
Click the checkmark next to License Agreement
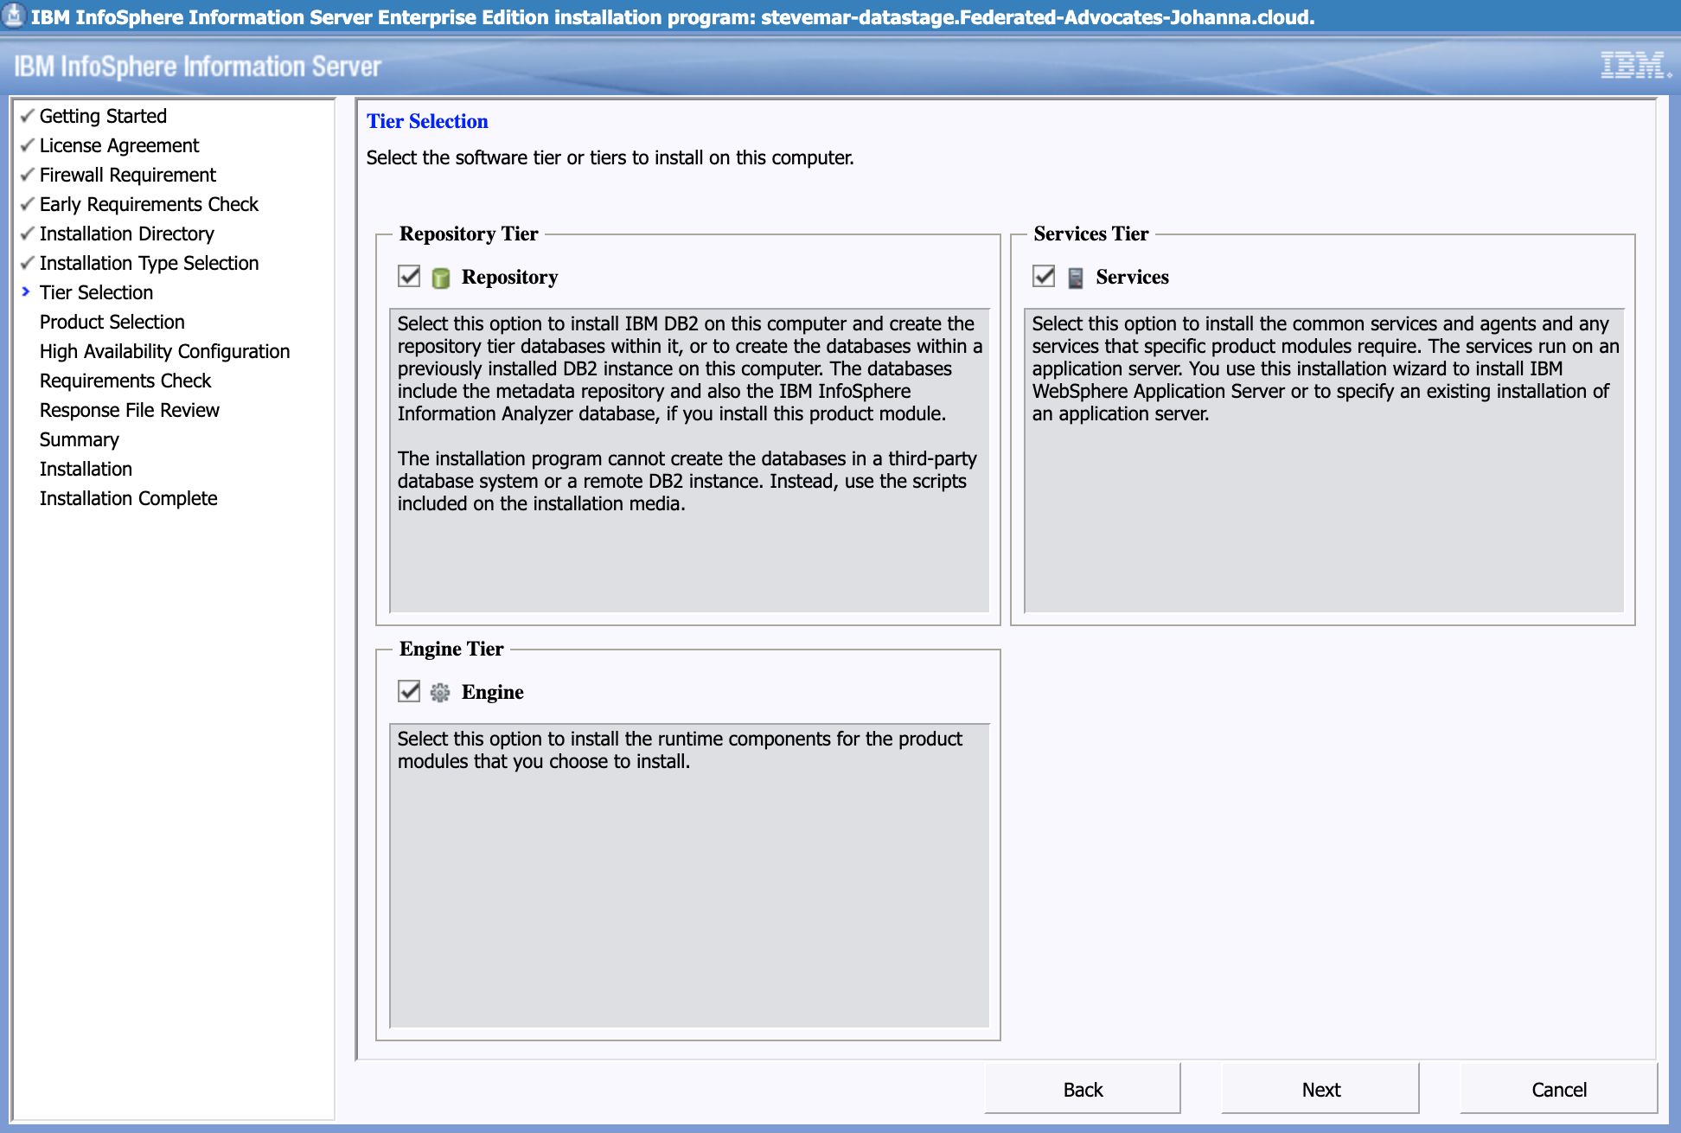coord(28,145)
